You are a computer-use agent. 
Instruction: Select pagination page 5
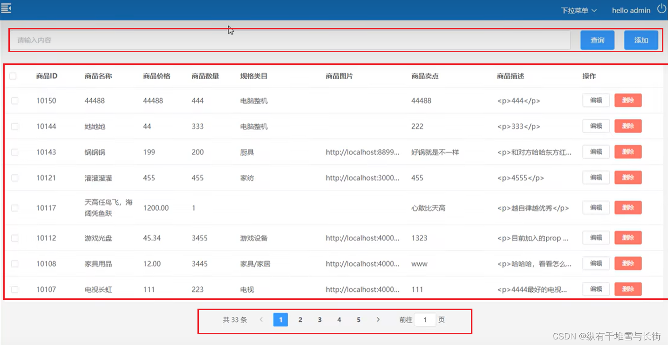click(x=359, y=320)
